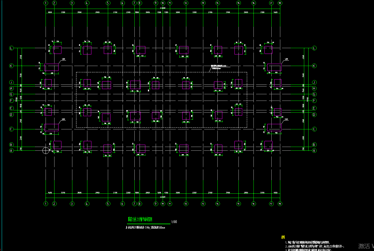Image resolution: width=374 pixels, height=251 pixels.
Task: Click axis bubble 1 in the top row
Action: tap(46, 3)
